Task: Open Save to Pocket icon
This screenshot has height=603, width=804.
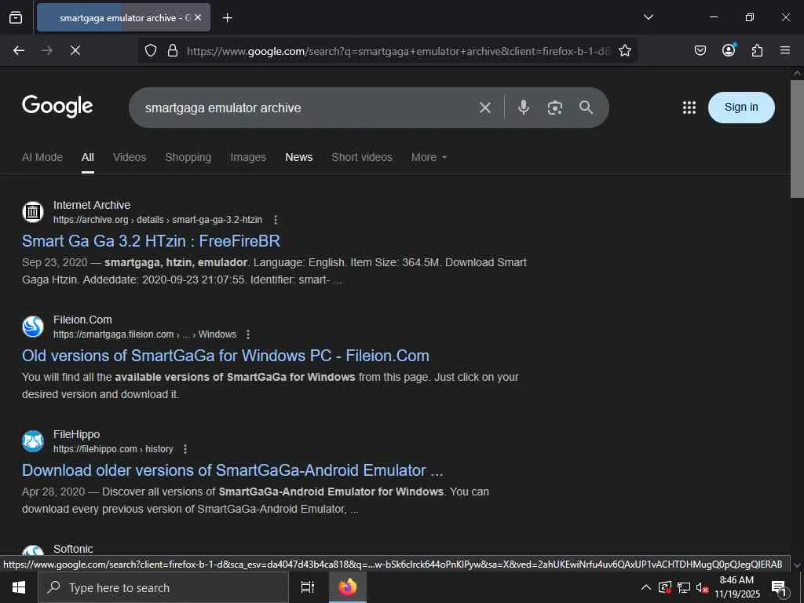Action: 700,50
